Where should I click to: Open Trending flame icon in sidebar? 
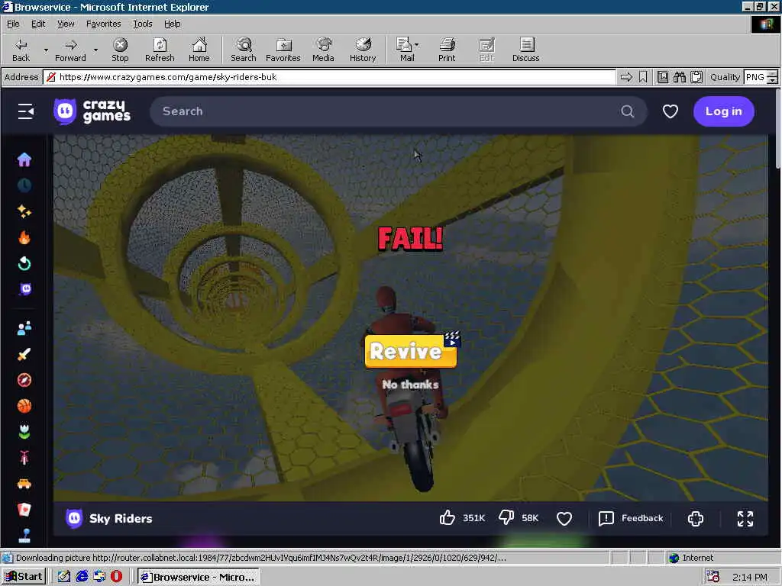[24, 237]
